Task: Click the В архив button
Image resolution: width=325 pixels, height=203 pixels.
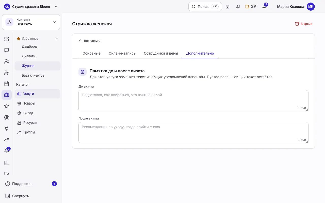Action: coord(304,24)
